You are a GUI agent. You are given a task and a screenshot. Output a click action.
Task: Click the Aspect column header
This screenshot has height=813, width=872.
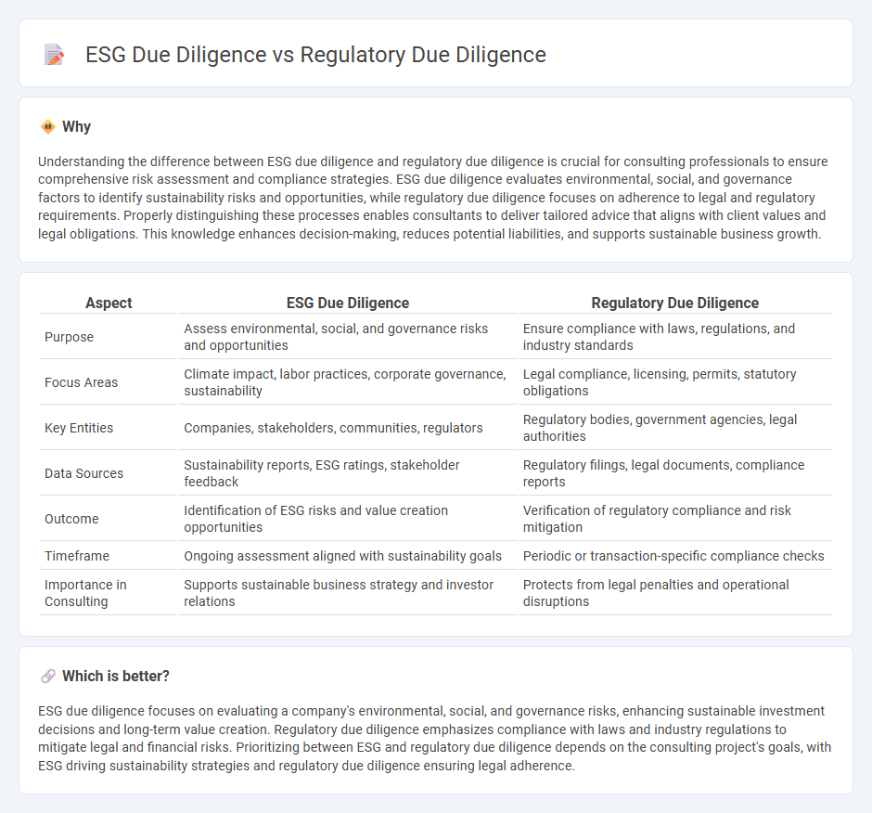click(109, 303)
